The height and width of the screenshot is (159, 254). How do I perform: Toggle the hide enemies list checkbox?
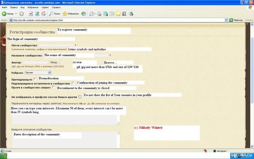tap(80, 97)
